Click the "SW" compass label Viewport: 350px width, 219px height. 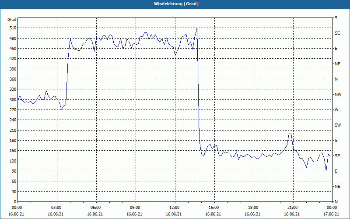(338, 125)
